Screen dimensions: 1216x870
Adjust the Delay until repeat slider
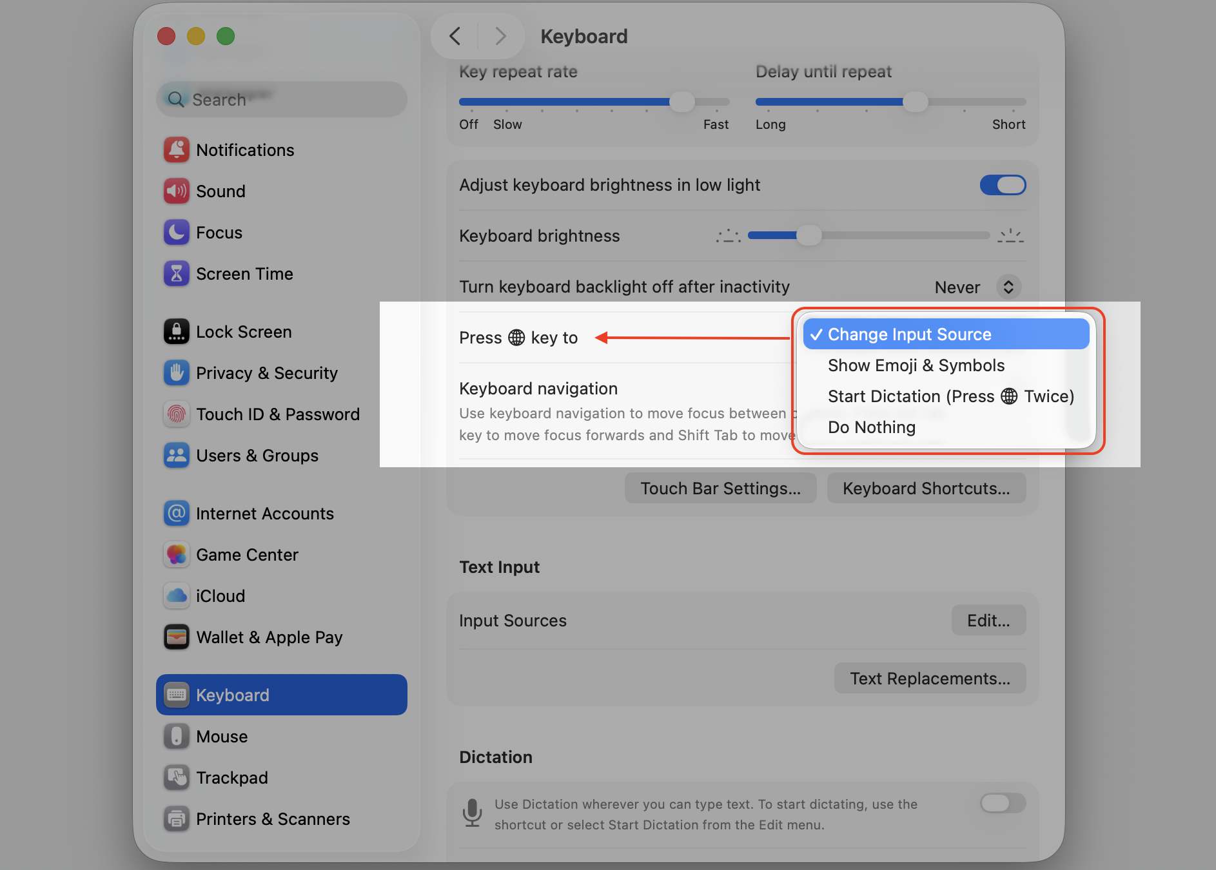(890, 102)
